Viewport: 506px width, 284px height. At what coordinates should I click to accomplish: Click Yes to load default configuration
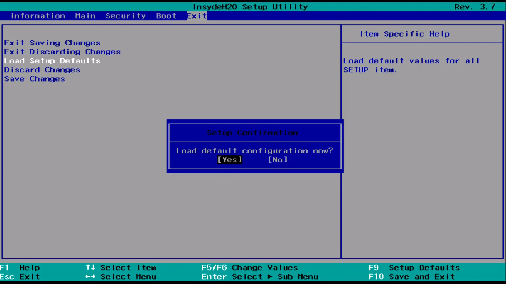pyautogui.click(x=229, y=159)
